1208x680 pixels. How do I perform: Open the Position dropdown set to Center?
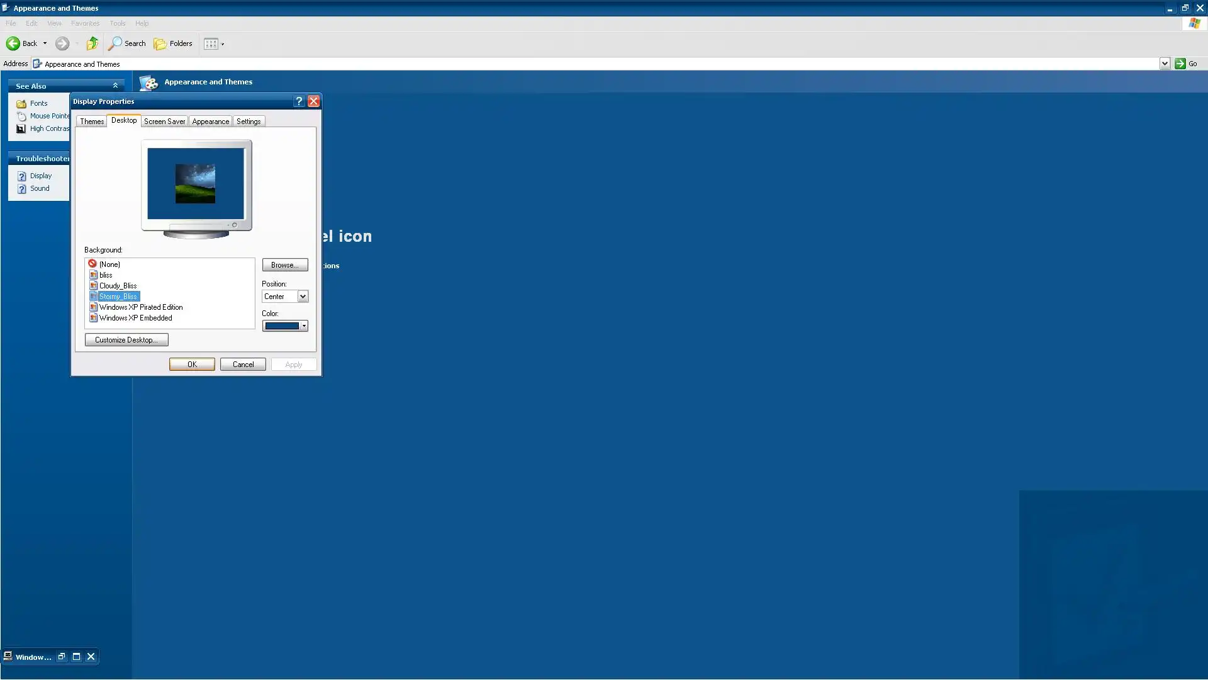[x=285, y=297]
